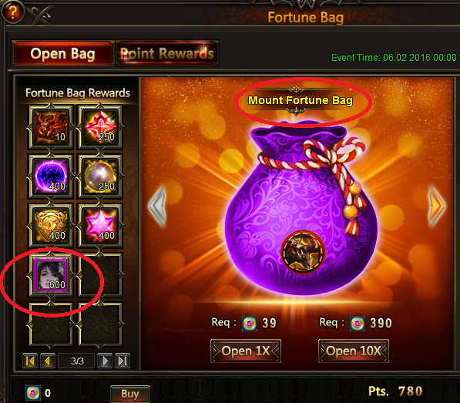The width and height of the screenshot is (460, 403).
Task: Select the woman portrait reward with 600
Action: pyautogui.click(x=51, y=275)
